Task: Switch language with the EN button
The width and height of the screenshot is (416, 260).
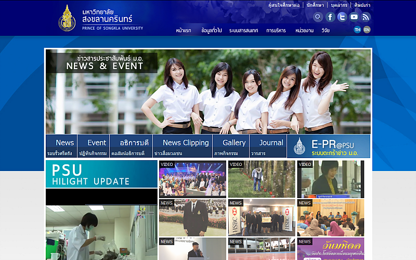Action: [367, 30]
